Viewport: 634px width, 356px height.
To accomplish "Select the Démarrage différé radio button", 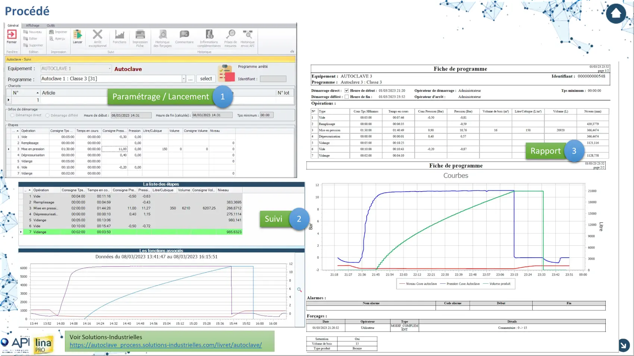I will [47, 115].
